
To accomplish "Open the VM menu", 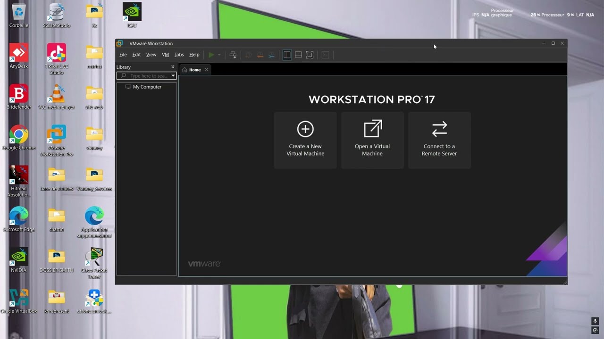I will [x=165, y=55].
